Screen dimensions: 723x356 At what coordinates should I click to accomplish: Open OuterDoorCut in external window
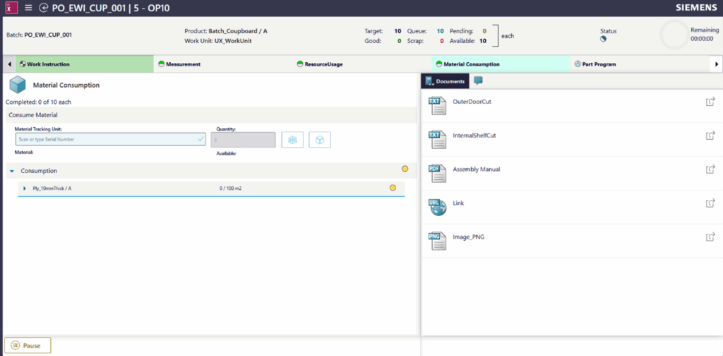click(710, 102)
